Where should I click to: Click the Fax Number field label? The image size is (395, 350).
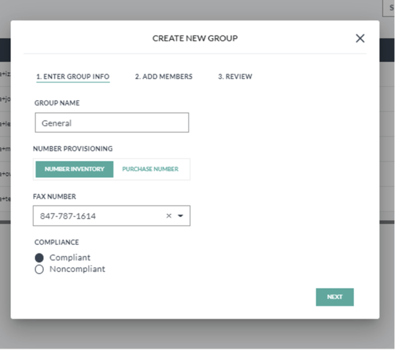[55, 196]
